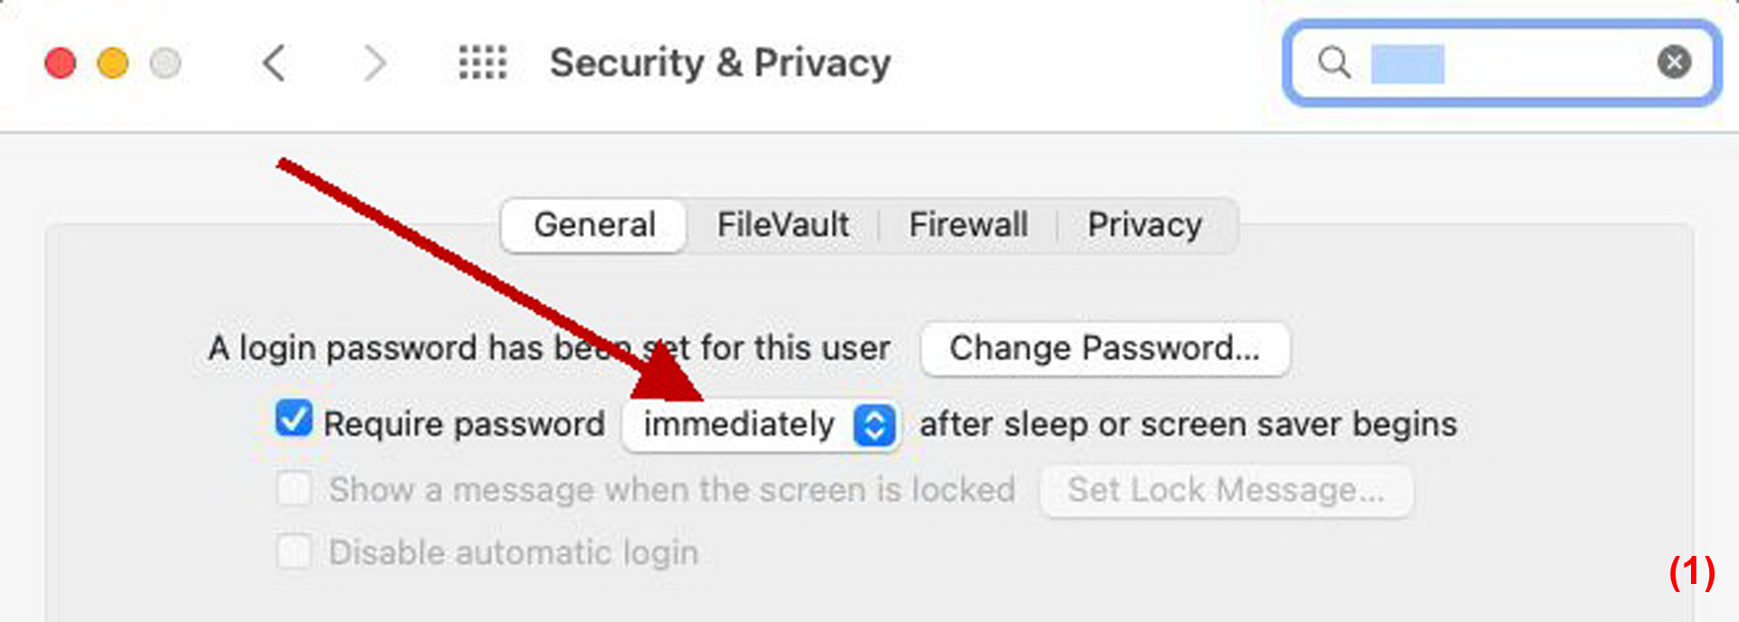Image resolution: width=1739 pixels, height=622 pixels.
Task: Click inside the search input field
Action: coord(1504,62)
